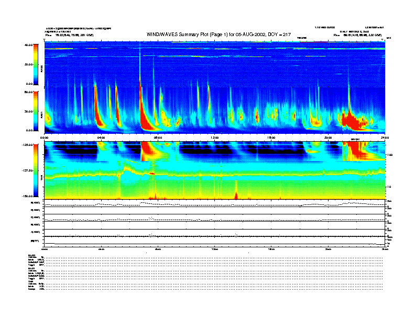Click the 04:00 label on bottom line-plot axis
Viewport: 415px width, 320px height.
[101, 249]
